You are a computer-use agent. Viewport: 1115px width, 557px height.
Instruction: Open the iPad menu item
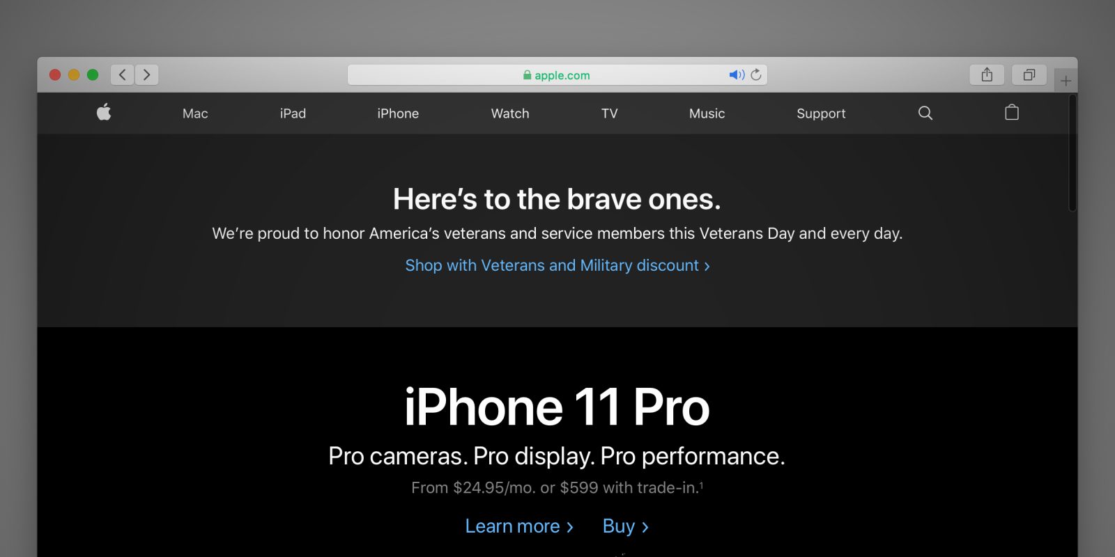tap(293, 113)
